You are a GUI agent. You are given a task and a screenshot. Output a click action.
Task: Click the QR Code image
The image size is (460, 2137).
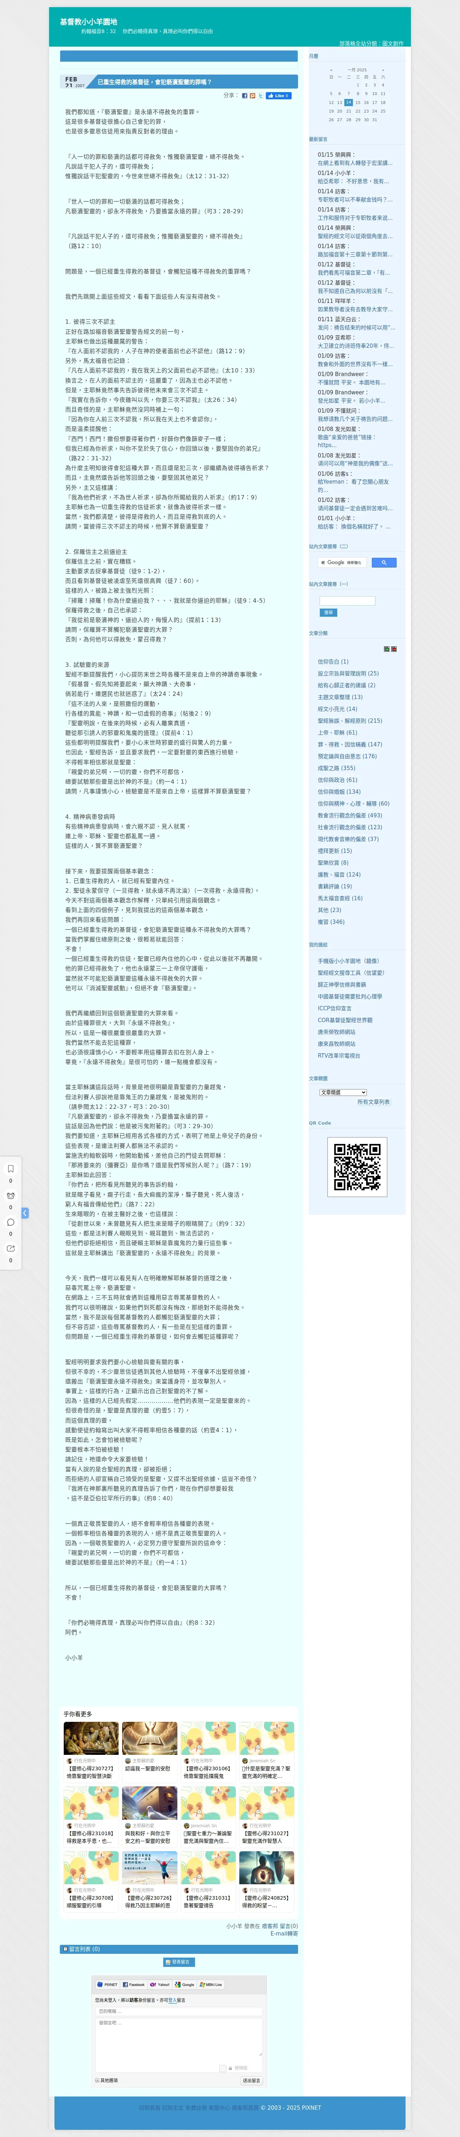tap(357, 1168)
